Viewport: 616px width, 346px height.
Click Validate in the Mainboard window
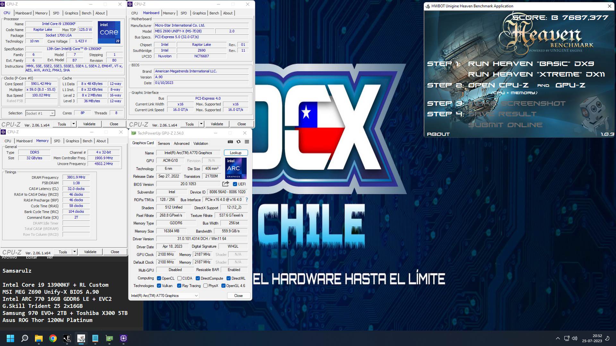[x=217, y=124]
